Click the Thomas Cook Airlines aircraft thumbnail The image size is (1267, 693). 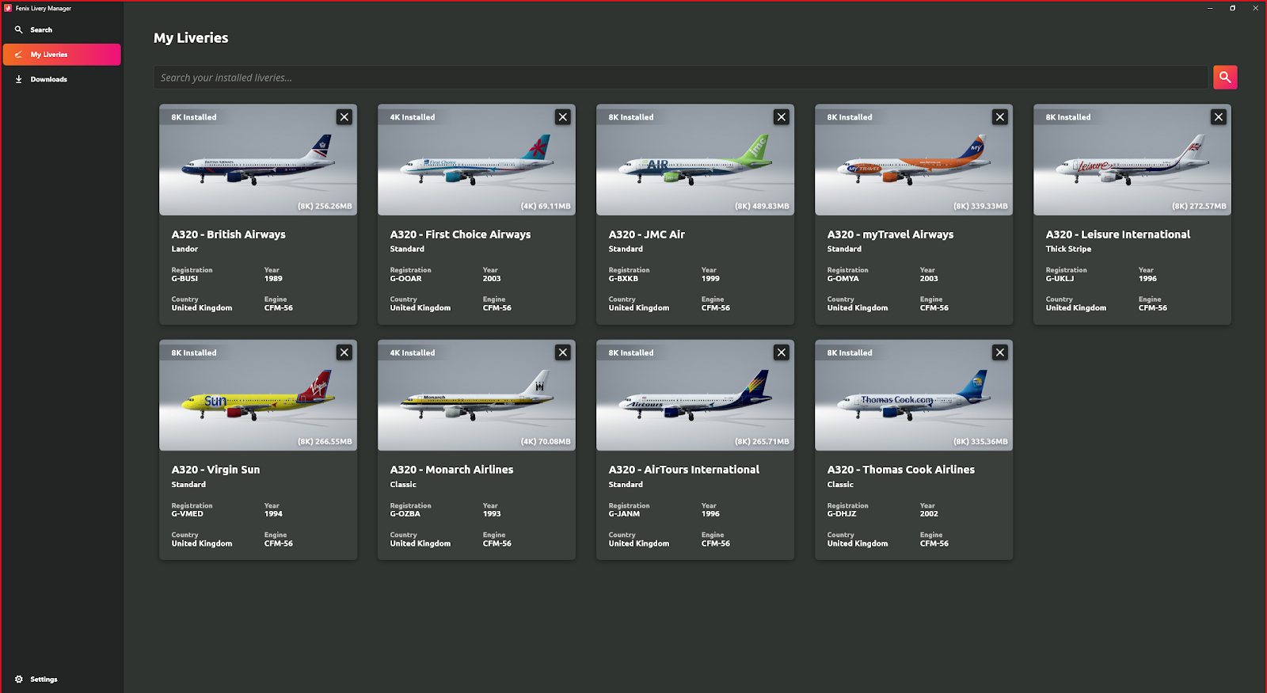[914, 395]
